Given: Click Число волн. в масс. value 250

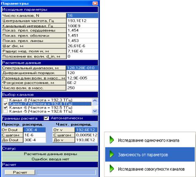Looking at the screenshot, I should point(82,88).
